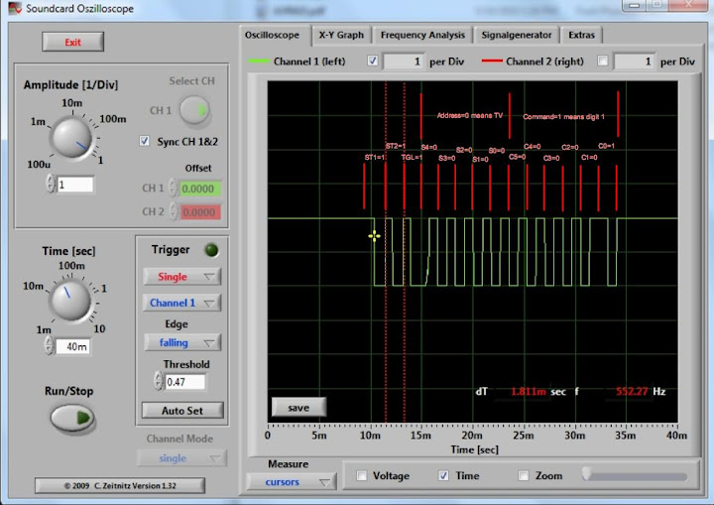This screenshot has width=714, height=505.
Task: Toggle the Zoom checkbox
Action: (x=524, y=476)
